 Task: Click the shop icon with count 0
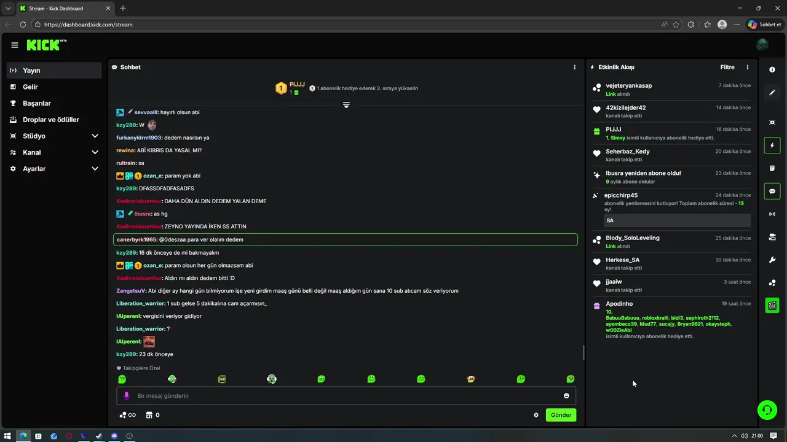pyautogui.click(x=152, y=415)
